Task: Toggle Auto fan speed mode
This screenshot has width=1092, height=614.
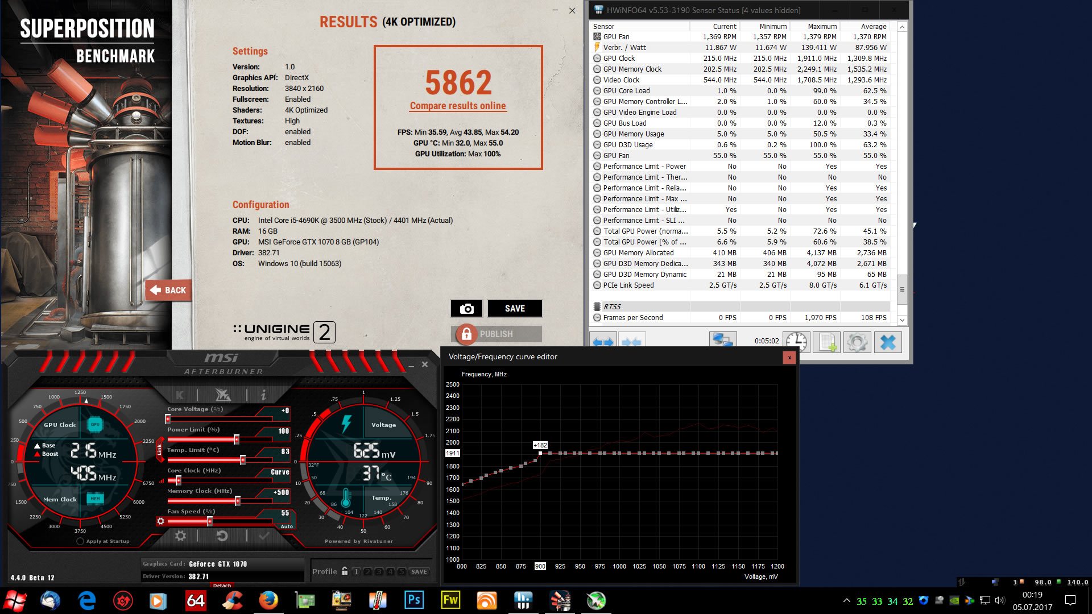Action: [x=287, y=526]
